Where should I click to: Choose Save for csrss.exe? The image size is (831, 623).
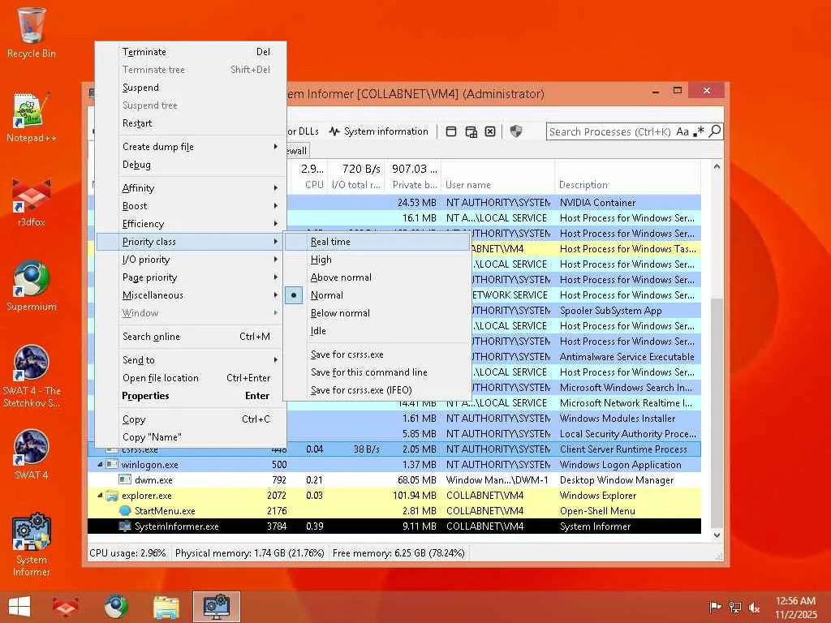pyautogui.click(x=377, y=354)
